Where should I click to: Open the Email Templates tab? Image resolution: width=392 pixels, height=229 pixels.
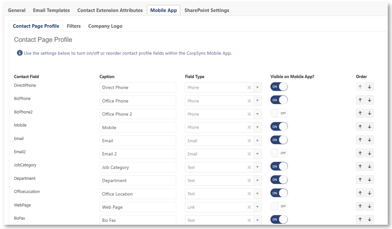point(51,10)
